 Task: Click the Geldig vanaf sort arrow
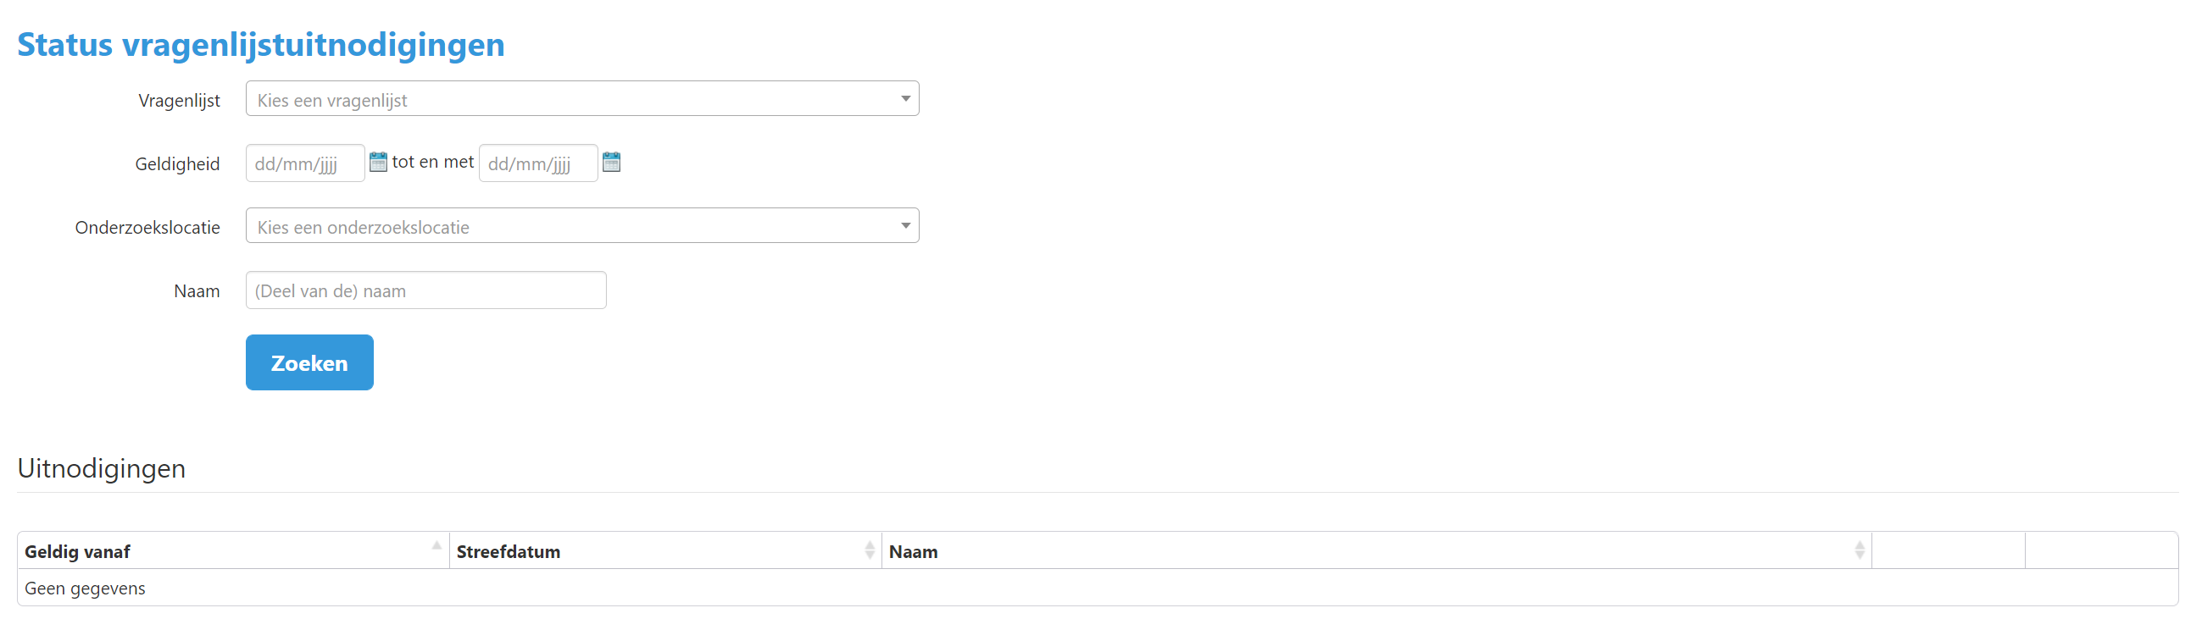coord(437,546)
